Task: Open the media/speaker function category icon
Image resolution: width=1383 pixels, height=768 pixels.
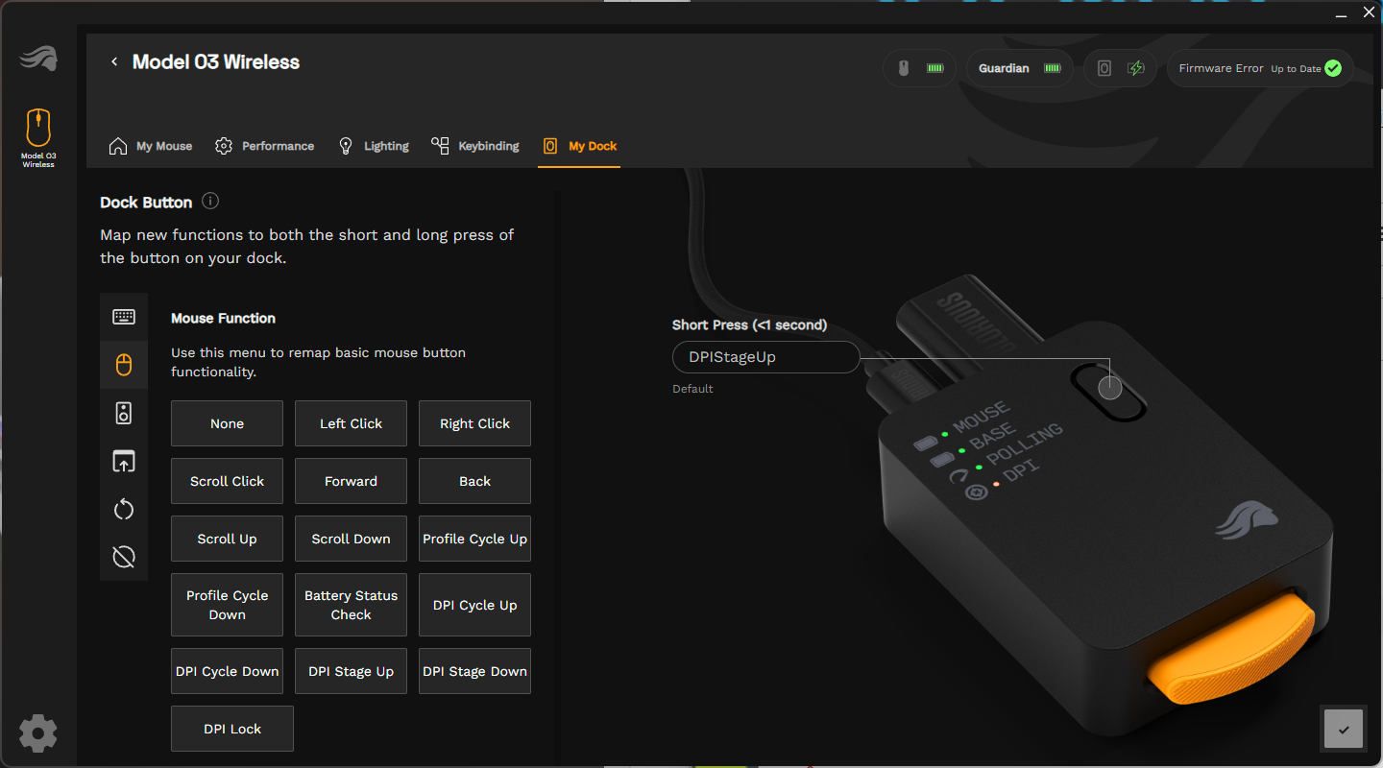Action: click(x=124, y=413)
